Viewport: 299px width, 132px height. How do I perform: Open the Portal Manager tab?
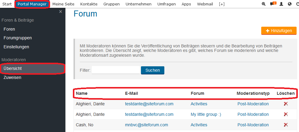32,4
